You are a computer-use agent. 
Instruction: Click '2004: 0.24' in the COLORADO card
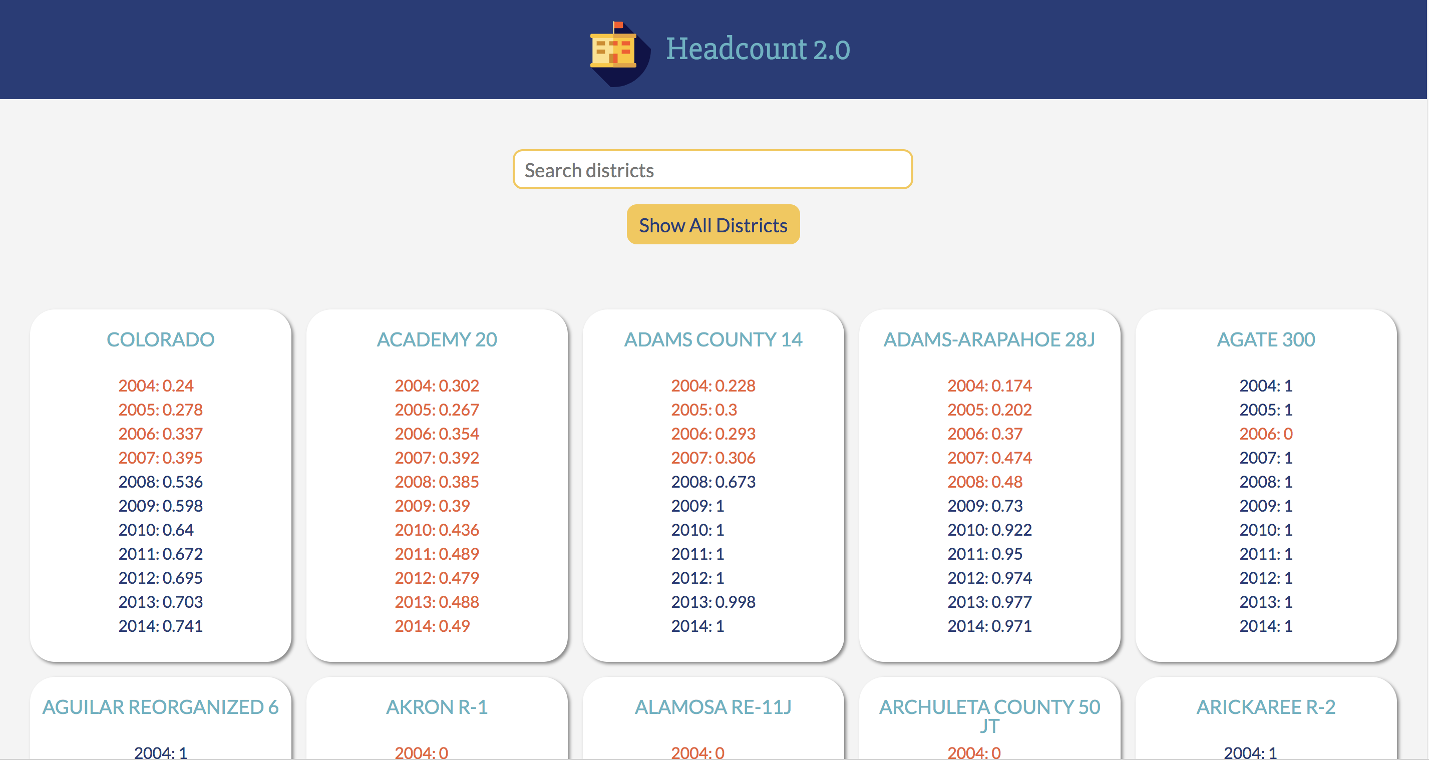[156, 386]
